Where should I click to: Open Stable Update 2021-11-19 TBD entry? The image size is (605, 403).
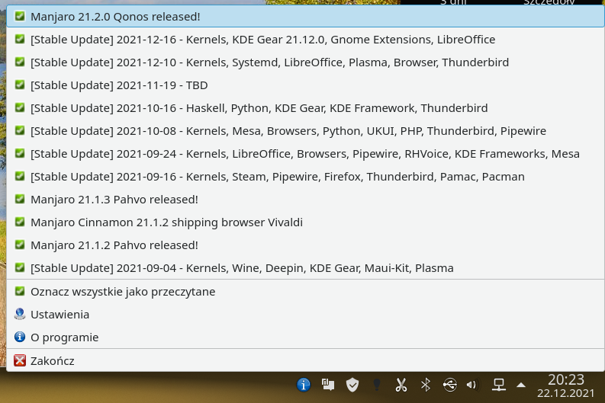306,85
